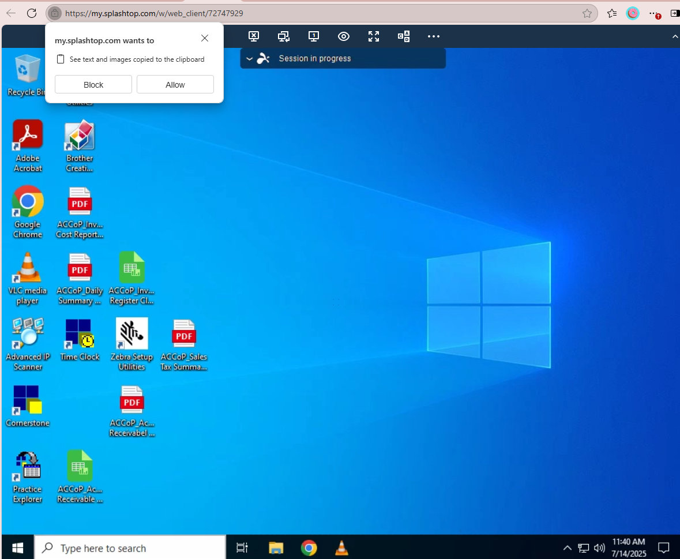Open the Splashtop toolbar more options menu
Image resolution: width=680 pixels, height=559 pixels.
(x=434, y=36)
